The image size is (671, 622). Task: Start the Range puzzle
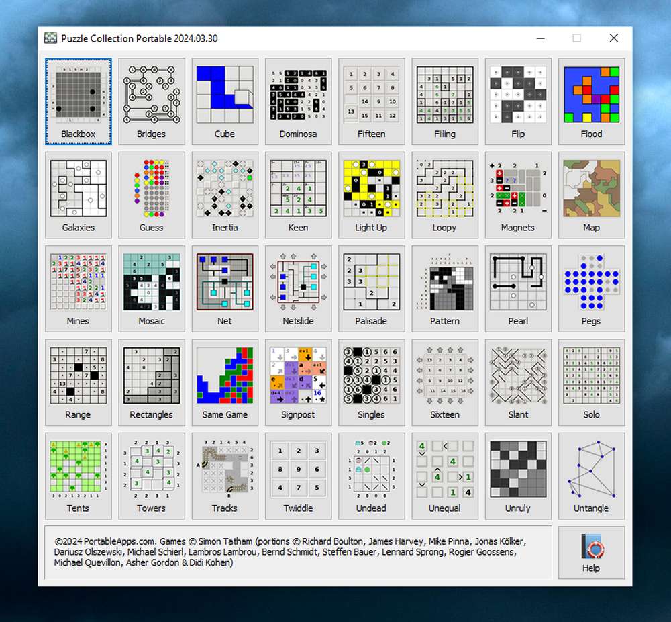point(79,382)
